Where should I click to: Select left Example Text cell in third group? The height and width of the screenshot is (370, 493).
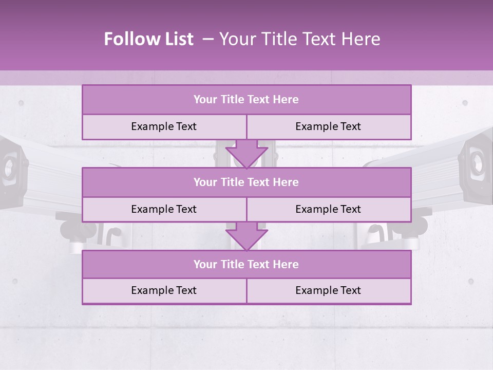coord(164,291)
